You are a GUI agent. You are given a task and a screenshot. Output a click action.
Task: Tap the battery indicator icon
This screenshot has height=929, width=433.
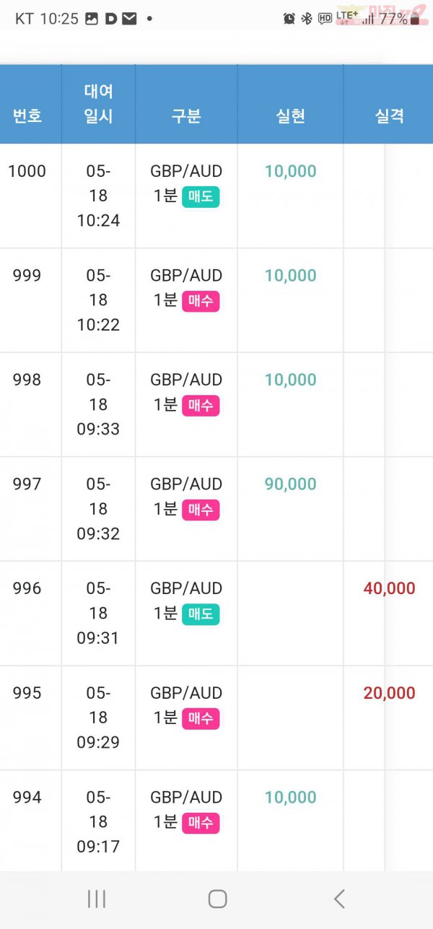click(x=414, y=19)
